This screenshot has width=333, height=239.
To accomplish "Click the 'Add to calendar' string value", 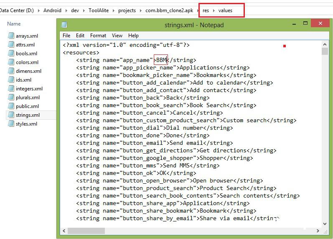I will click(x=218, y=82).
